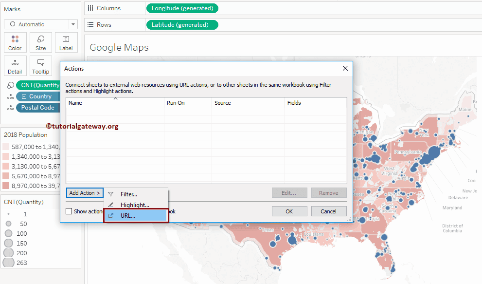Open the Tooltip marks editor
Viewport: 482px width, 284px height.
tap(41, 66)
